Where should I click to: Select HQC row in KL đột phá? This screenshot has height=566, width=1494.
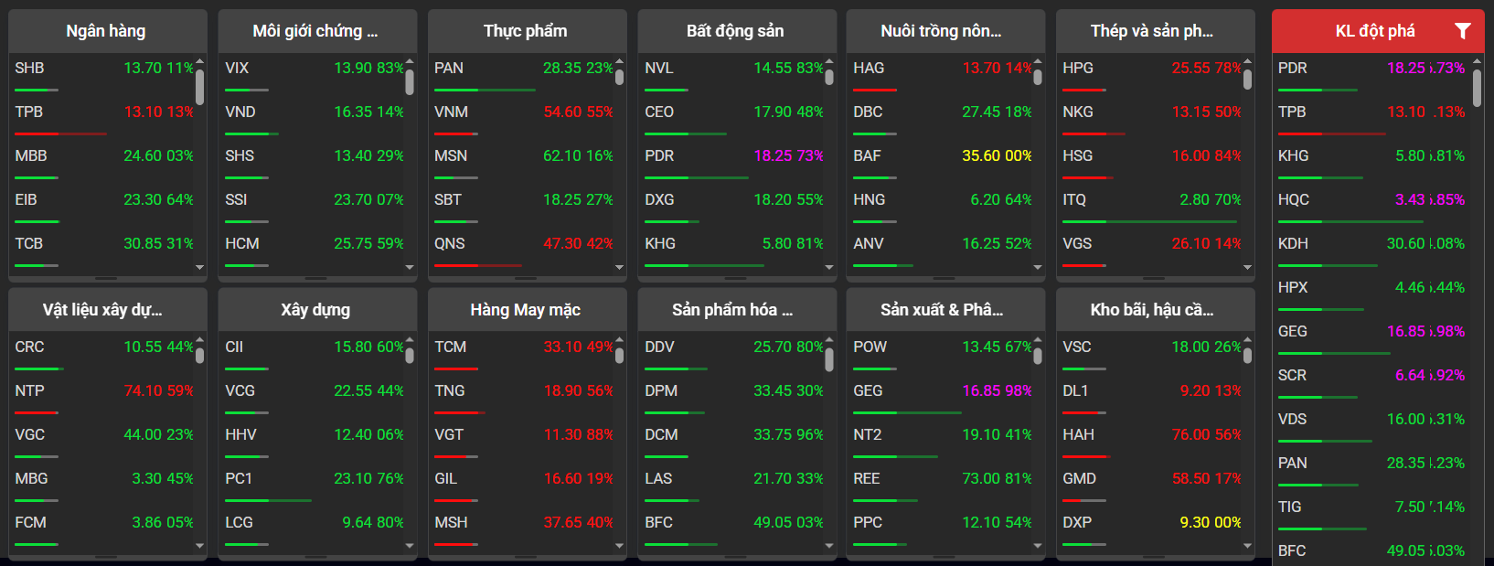1371,205
